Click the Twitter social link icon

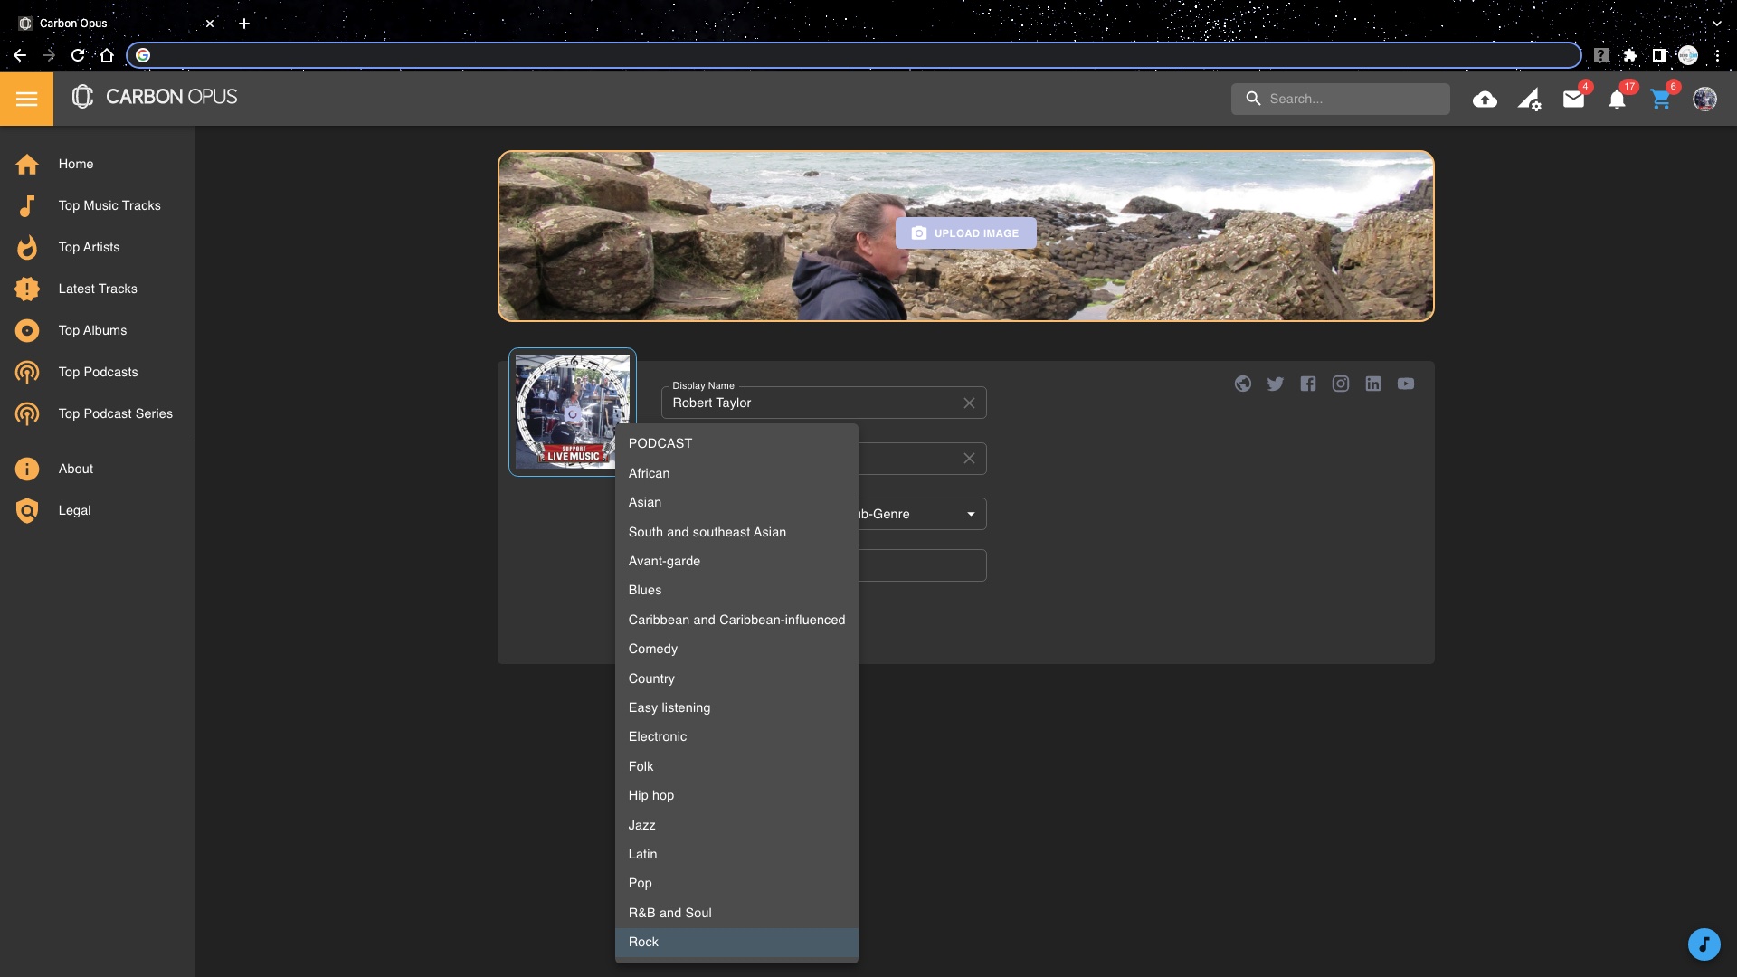pyautogui.click(x=1275, y=384)
